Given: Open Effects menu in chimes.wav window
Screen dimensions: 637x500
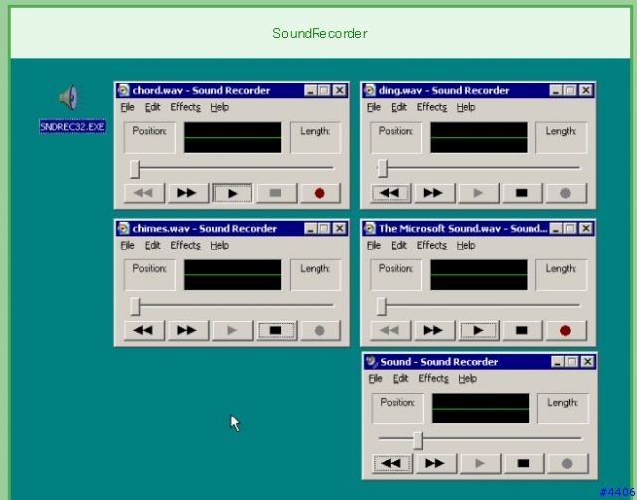Looking at the screenshot, I should [186, 246].
